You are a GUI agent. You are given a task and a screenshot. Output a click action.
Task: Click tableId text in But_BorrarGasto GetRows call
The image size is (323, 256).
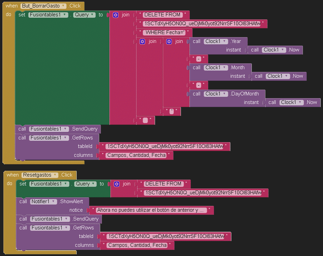[165, 147]
